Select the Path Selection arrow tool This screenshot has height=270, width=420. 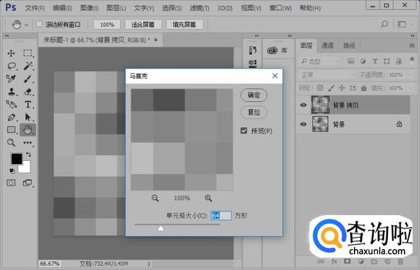point(28,117)
